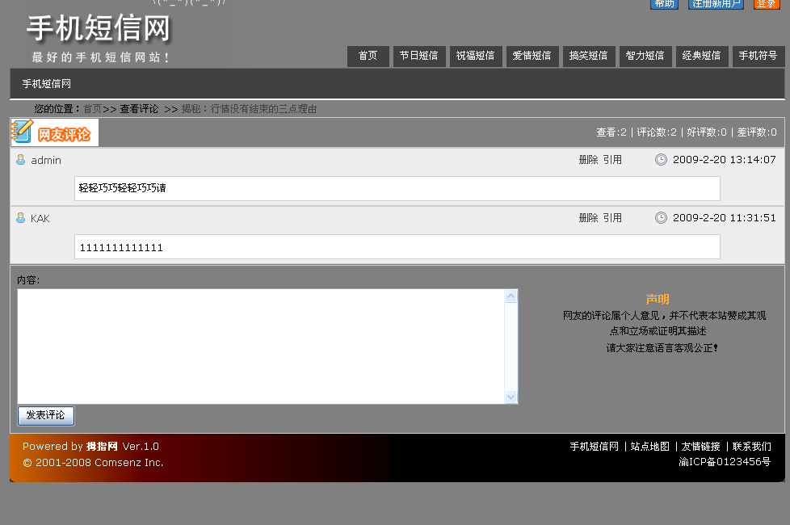The image size is (790, 525).
Task: Click the clock icon next to 13:14:07
Action: [661, 160]
